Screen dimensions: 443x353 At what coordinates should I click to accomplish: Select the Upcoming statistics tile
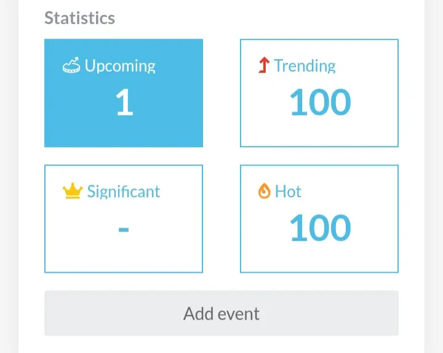coord(124,93)
